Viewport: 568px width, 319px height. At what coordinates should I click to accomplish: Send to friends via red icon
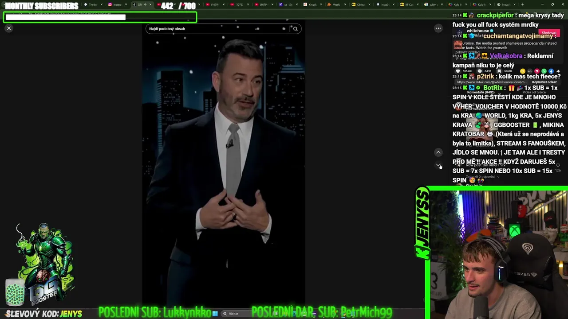click(x=537, y=71)
